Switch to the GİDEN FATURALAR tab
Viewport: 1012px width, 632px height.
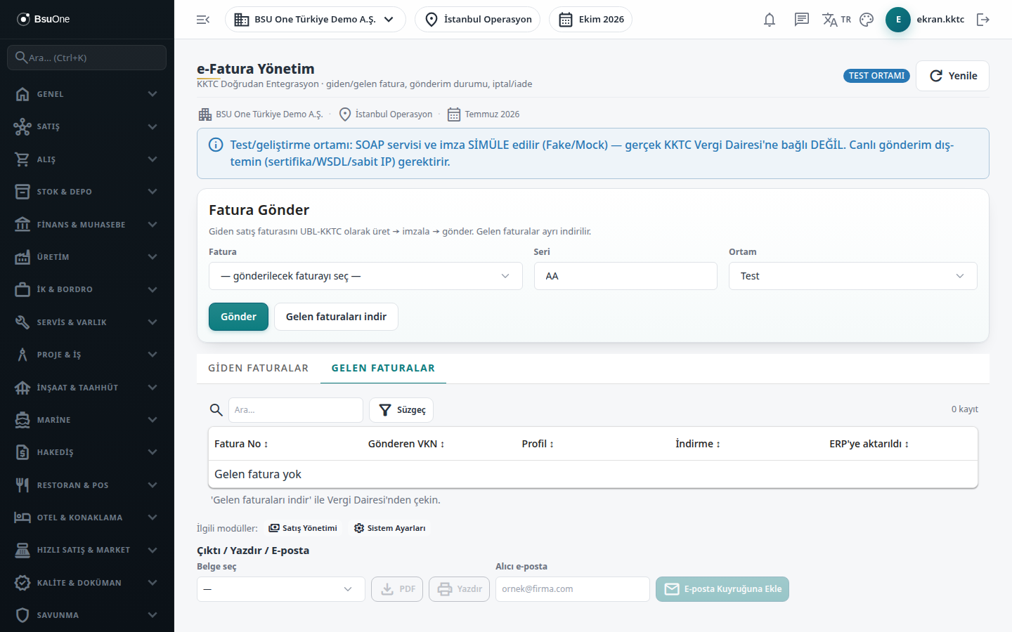point(258,368)
